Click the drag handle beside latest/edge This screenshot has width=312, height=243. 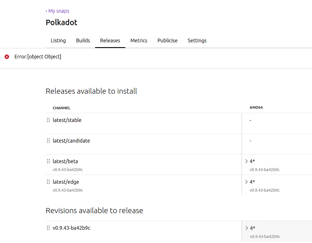(x=48, y=182)
